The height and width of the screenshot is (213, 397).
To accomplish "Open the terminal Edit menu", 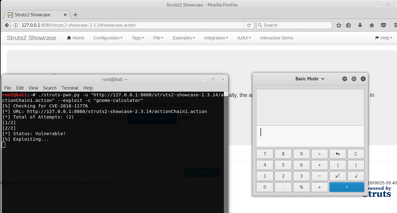I will point(20,88).
